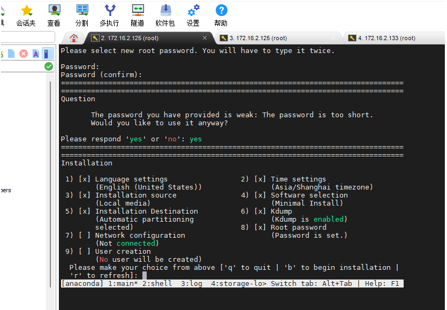The width and height of the screenshot is (447, 310).
Task: Open the 分割 (Split) screen tool
Action: point(82,15)
